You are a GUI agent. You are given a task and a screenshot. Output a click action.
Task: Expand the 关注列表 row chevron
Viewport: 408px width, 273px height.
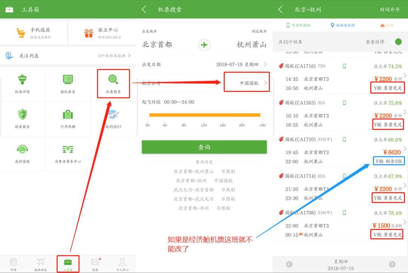coord(129,56)
